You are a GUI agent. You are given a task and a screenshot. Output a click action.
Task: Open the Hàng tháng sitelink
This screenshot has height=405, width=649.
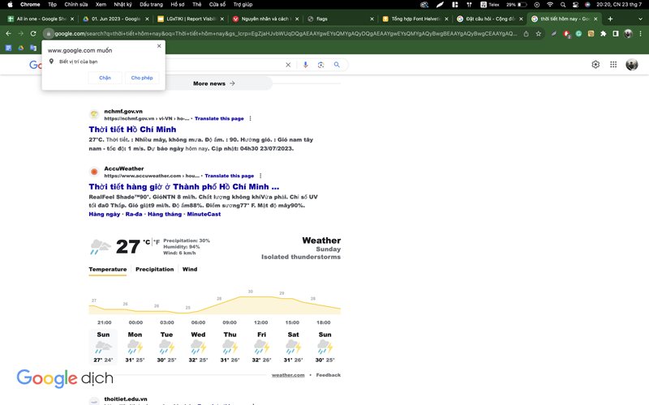point(165,214)
